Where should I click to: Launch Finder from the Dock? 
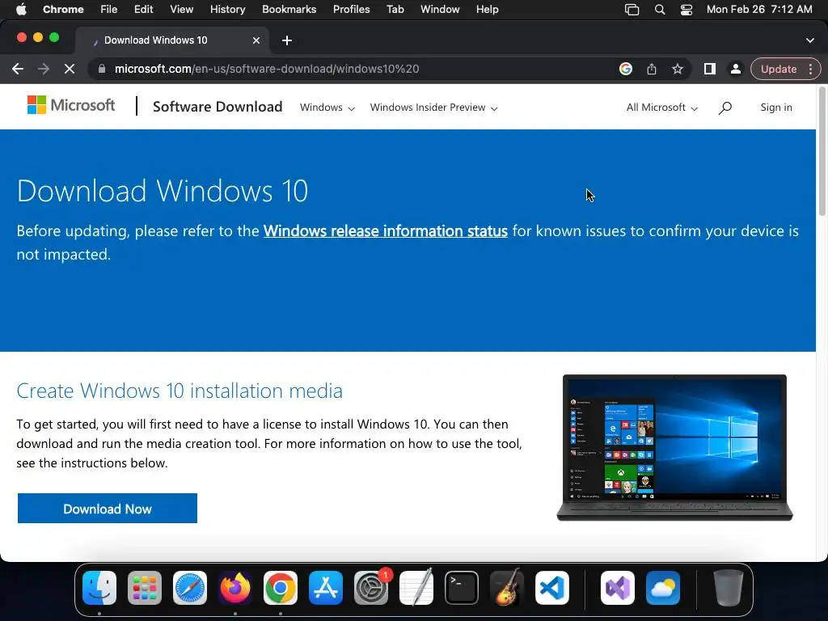[x=99, y=588]
